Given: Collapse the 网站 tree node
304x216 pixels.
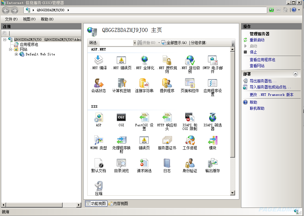Looking at the screenshot, I should pyautogui.click(x=10, y=49).
